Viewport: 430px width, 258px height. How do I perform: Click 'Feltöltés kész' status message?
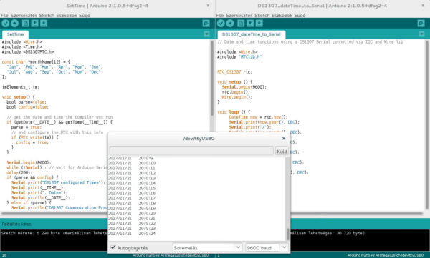(x=16, y=224)
